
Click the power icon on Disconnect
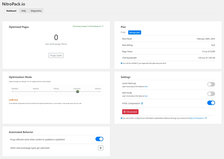pos(125,112)
